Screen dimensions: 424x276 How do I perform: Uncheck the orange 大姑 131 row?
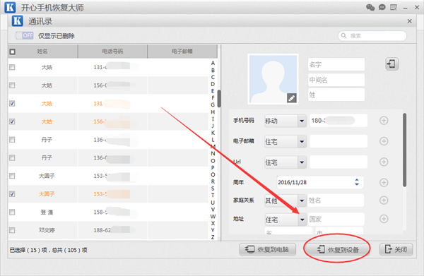[12, 104]
